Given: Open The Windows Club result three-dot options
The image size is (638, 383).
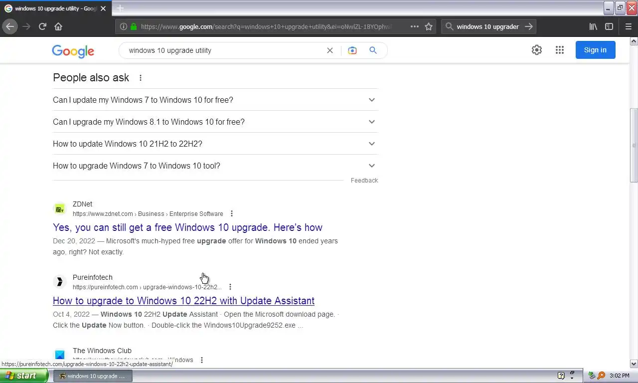Looking at the screenshot, I should (x=202, y=360).
